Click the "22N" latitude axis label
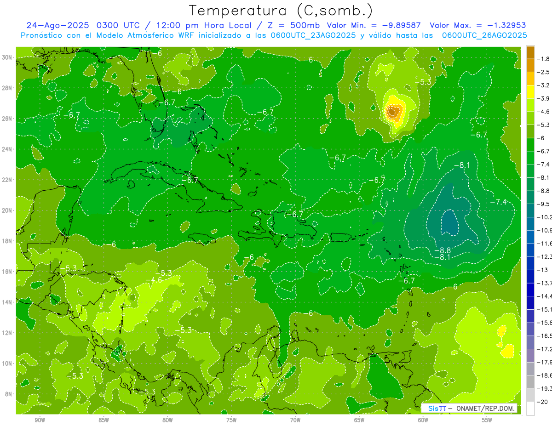This screenshot has width=552, height=426. click(x=8, y=180)
